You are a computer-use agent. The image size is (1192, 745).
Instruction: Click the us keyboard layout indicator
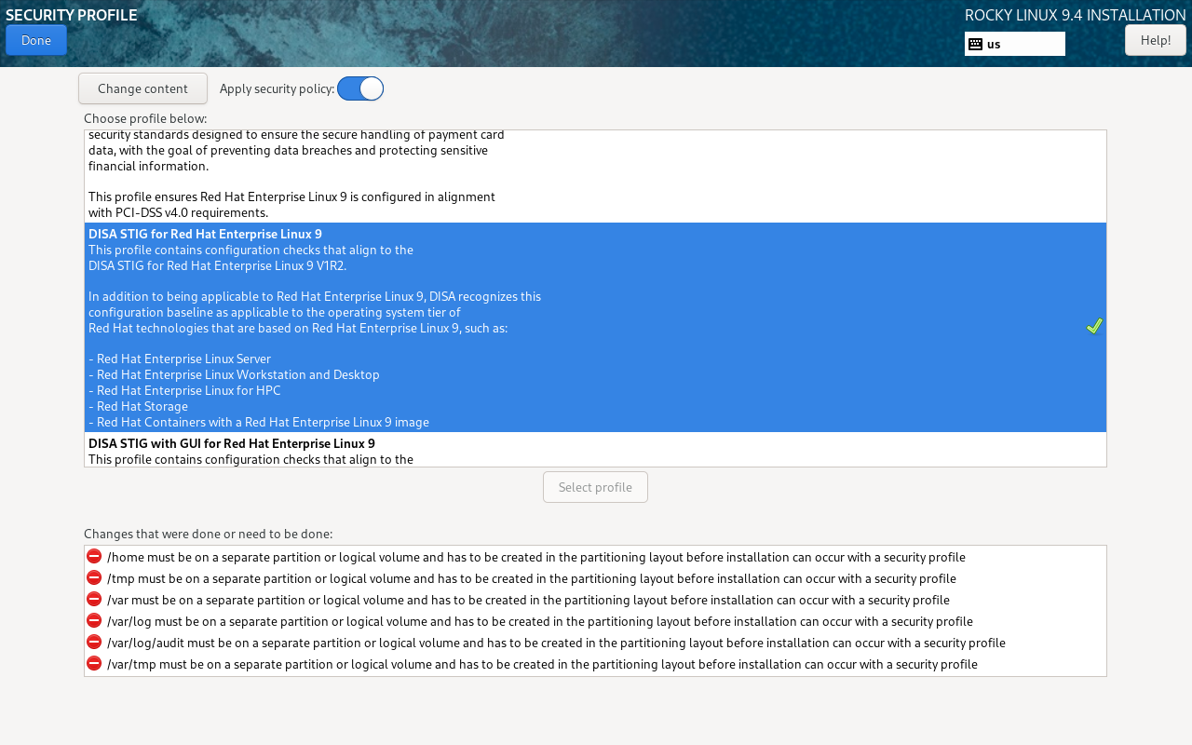coord(1015,44)
